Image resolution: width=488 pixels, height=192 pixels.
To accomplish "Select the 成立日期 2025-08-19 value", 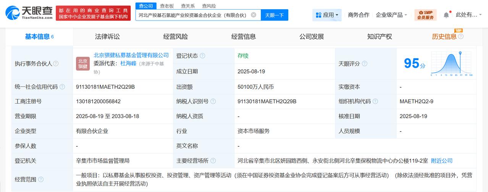I will (251, 71).
